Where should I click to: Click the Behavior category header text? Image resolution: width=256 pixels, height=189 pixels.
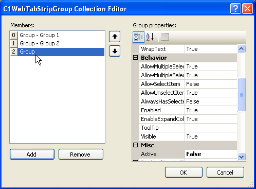(154, 58)
